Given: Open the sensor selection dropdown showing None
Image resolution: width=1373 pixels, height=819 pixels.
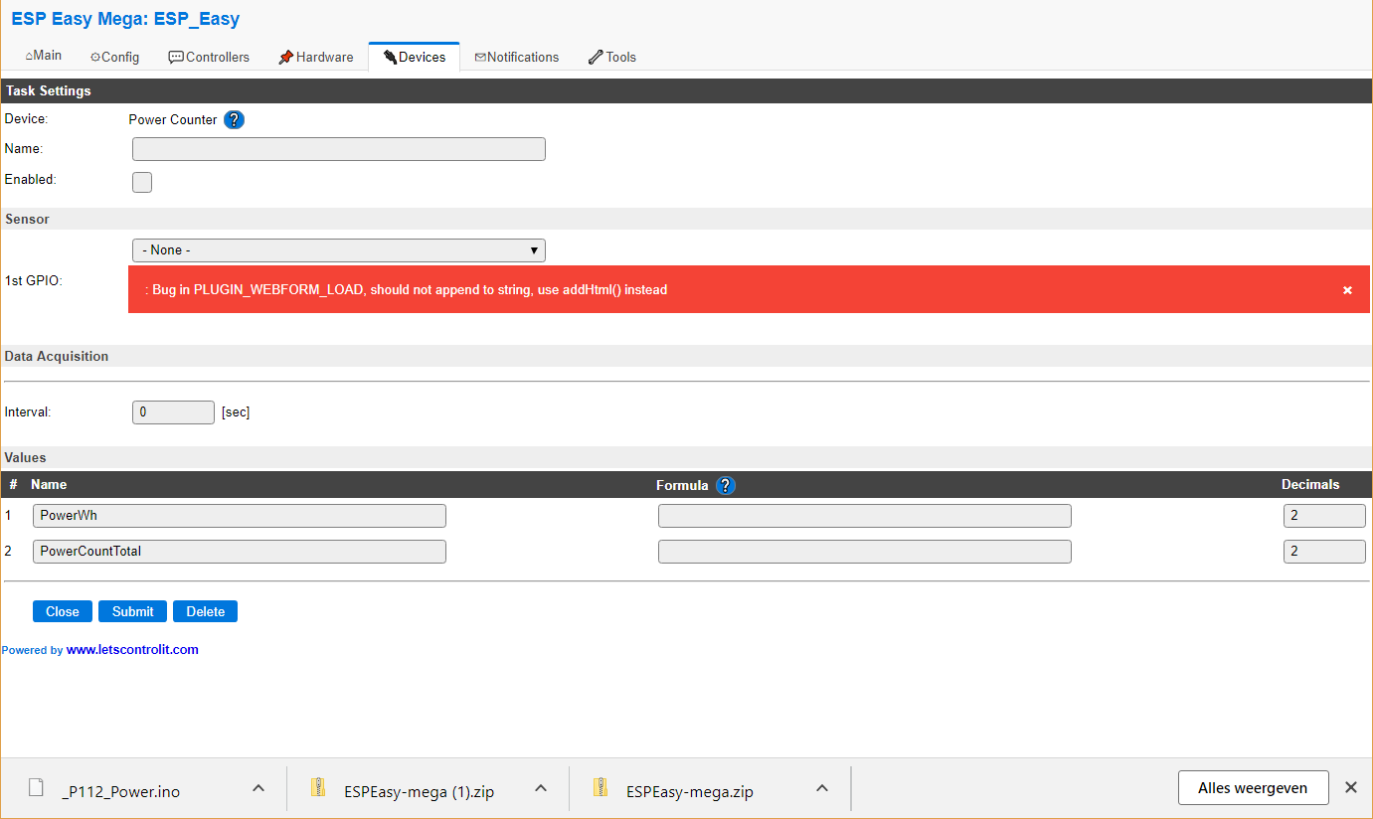Looking at the screenshot, I should pos(338,249).
